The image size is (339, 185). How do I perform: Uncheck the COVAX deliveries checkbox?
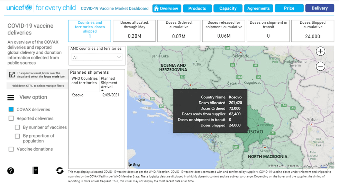11,110
